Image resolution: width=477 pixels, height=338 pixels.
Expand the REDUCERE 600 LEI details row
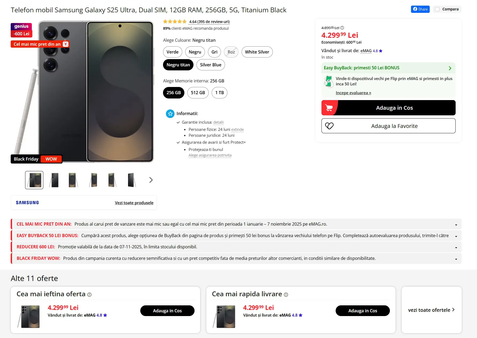(456, 248)
